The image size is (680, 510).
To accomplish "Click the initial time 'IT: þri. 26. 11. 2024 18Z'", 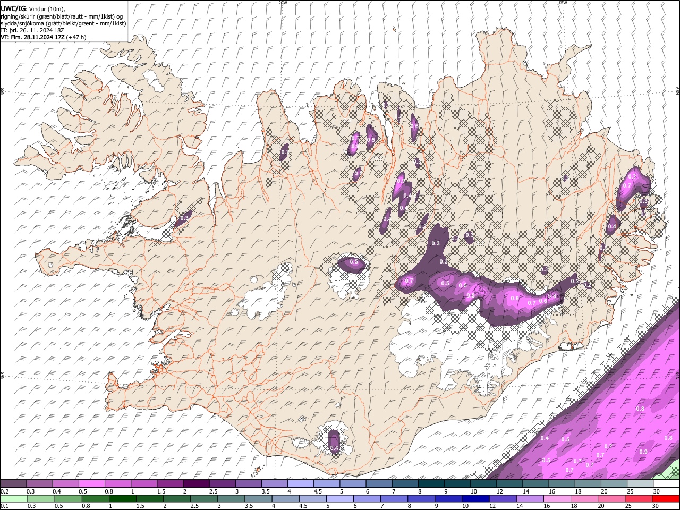I will pos(32,30).
